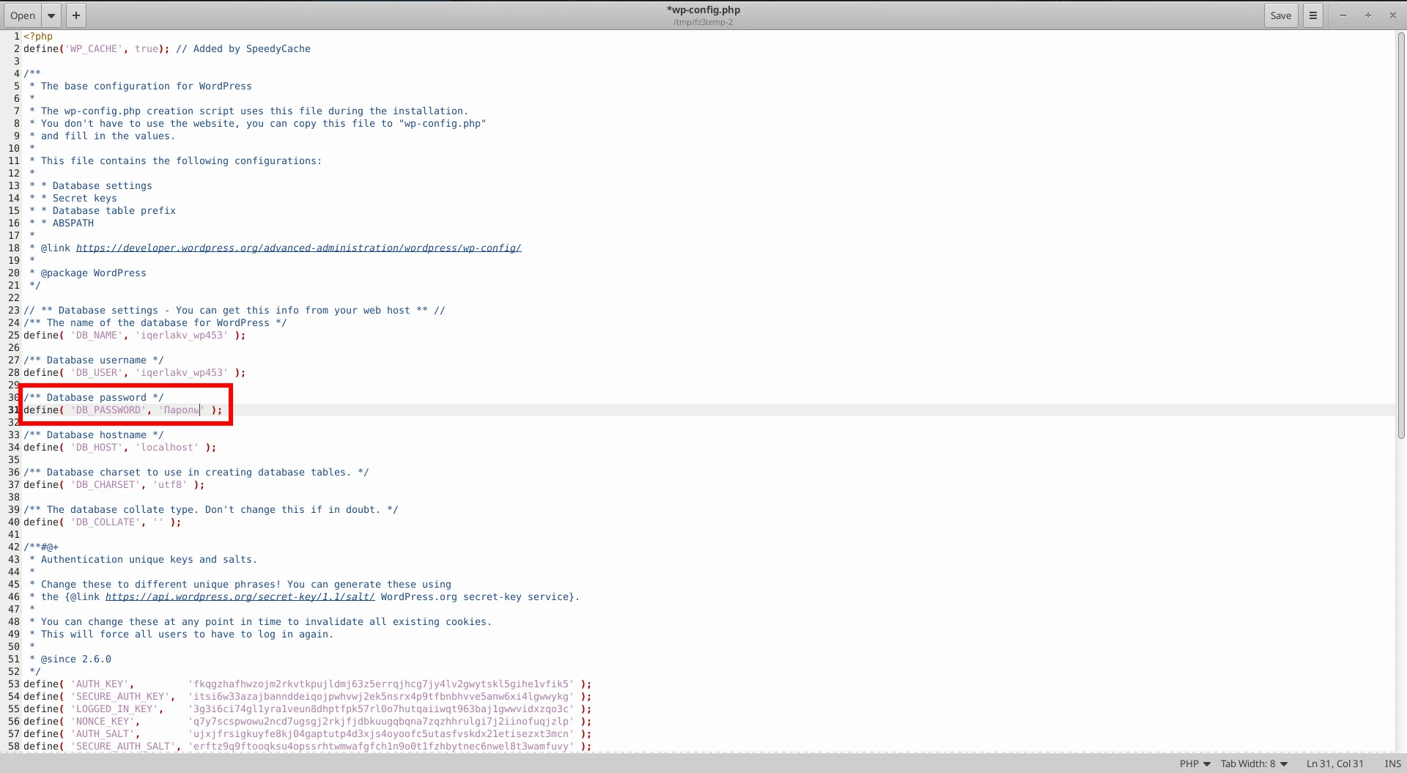Toggle the INS insert mode indicator
The height and width of the screenshot is (773, 1407).
(x=1392, y=763)
